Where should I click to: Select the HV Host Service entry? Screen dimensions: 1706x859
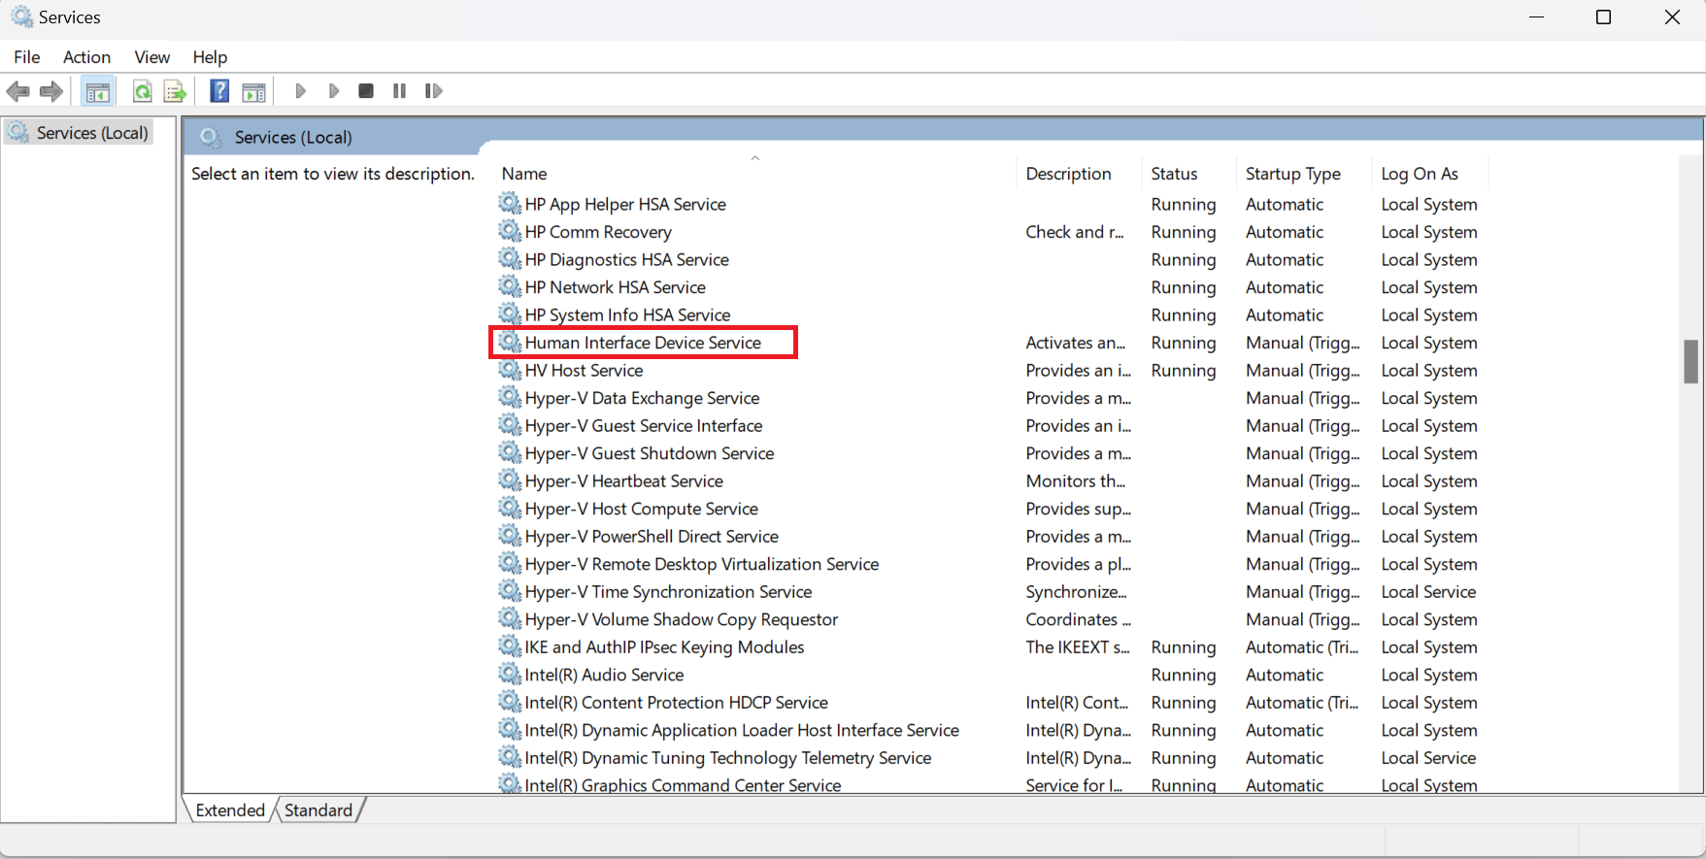(x=584, y=371)
